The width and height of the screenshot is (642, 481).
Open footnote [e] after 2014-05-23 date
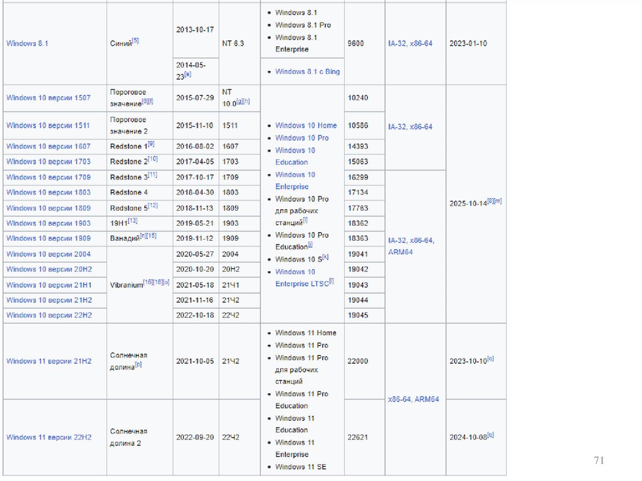[188, 74]
